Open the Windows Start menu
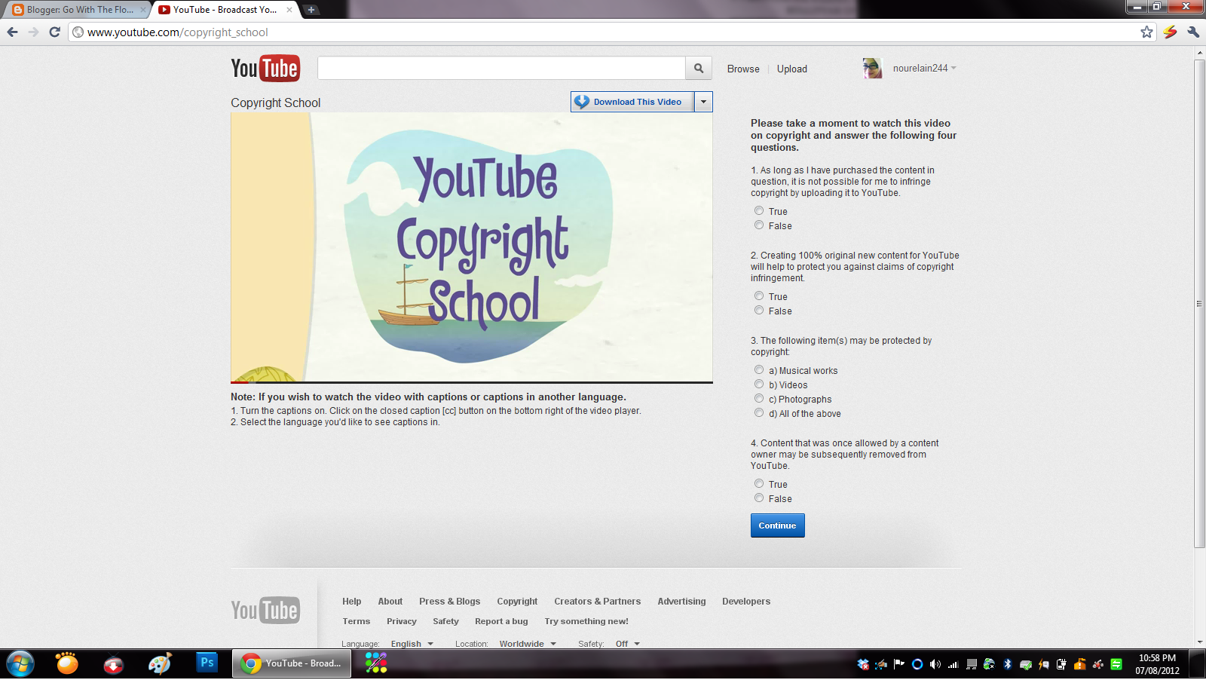 [20, 664]
